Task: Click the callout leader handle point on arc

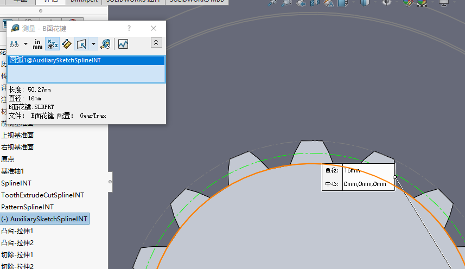Action: point(394,177)
